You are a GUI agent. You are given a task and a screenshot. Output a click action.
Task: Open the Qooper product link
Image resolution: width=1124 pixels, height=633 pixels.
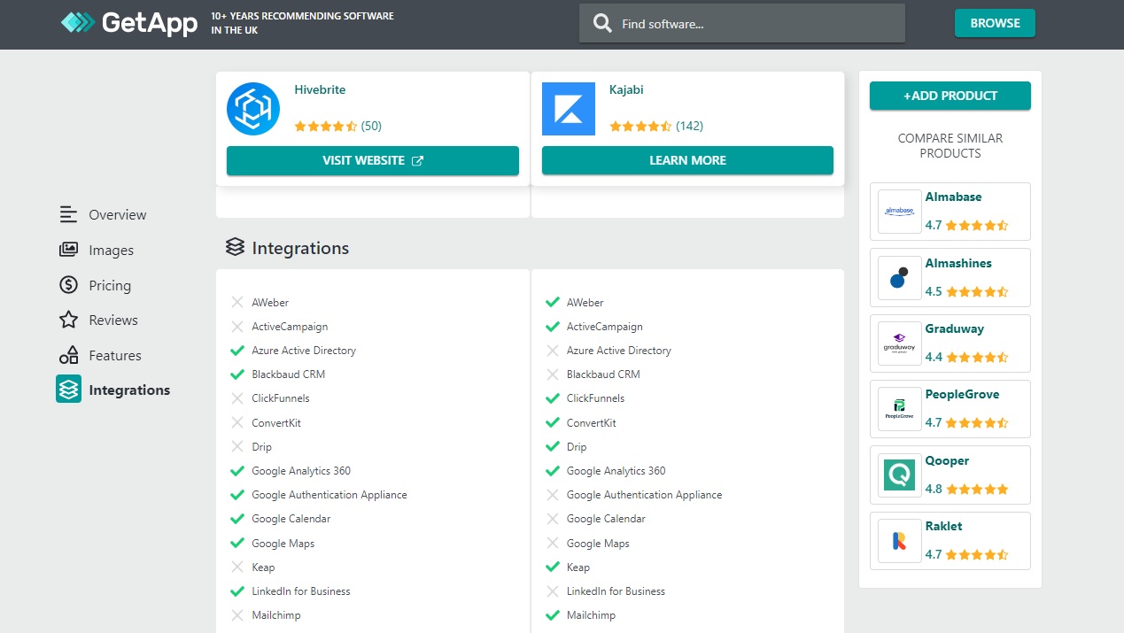[947, 460]
